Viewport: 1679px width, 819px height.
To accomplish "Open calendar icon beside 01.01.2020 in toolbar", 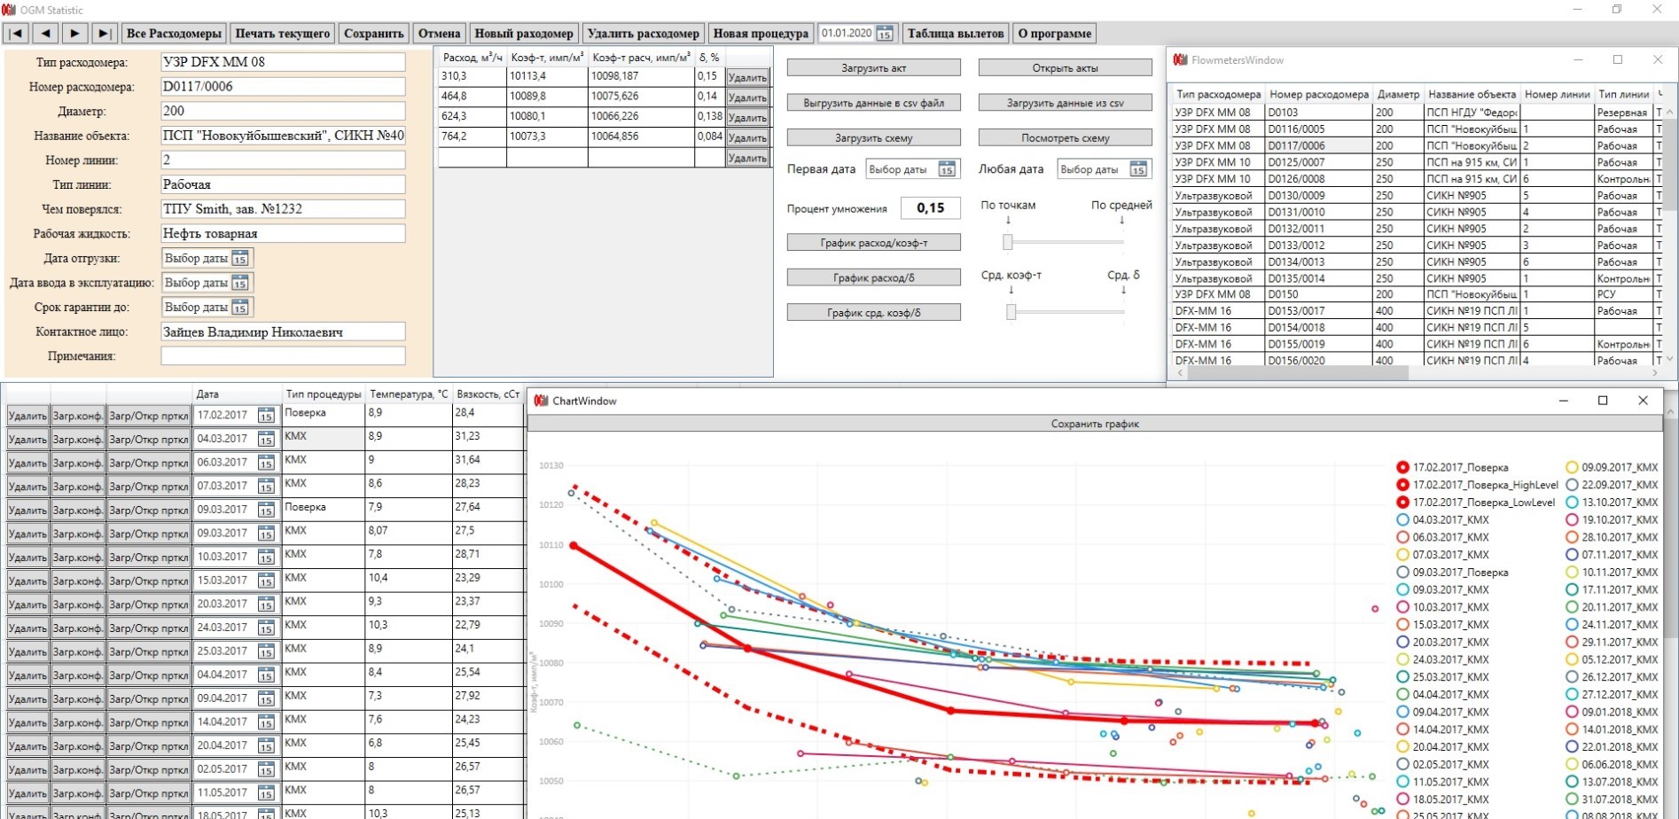I will tap(885, 34).
